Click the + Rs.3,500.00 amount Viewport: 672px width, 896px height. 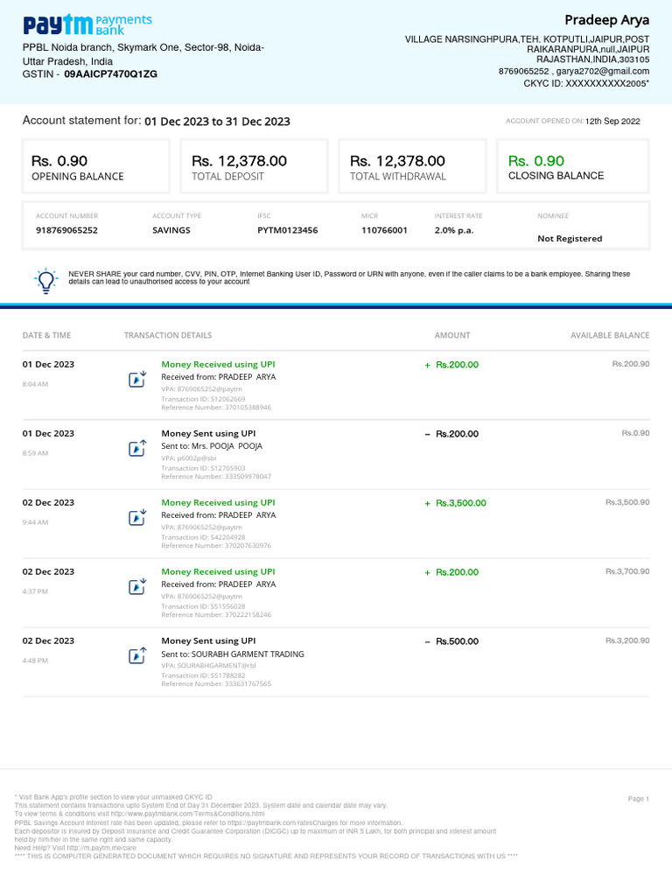(455, 503)
